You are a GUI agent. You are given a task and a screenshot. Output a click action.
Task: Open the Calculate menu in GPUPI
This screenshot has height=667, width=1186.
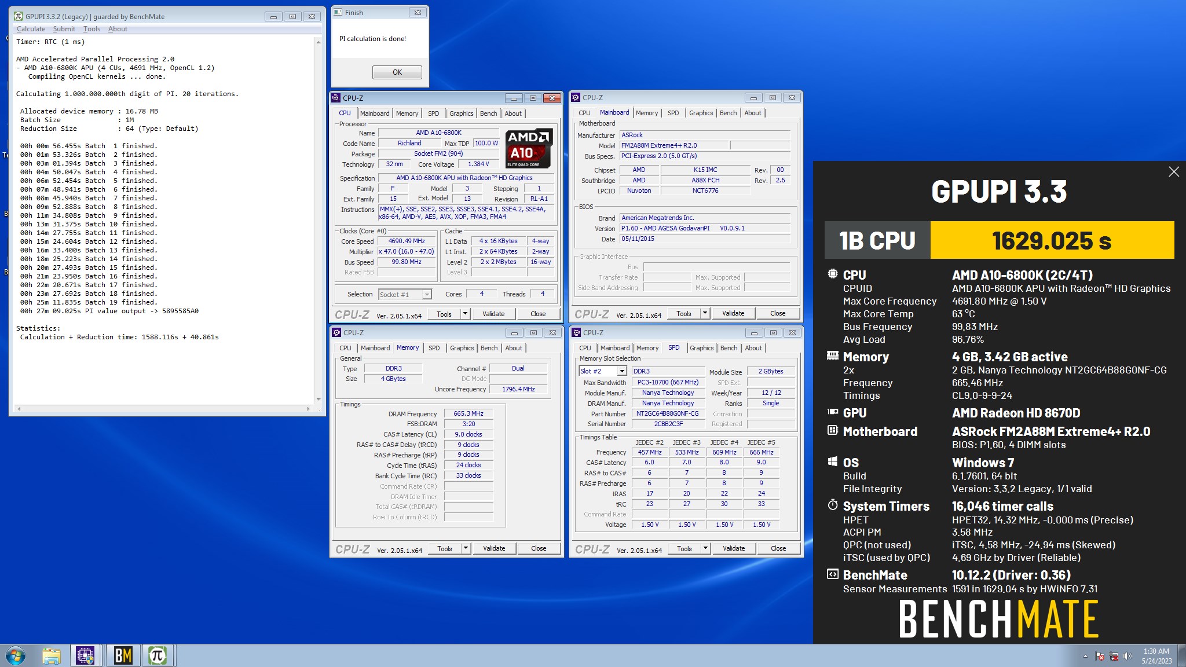[x=31, y=29]
